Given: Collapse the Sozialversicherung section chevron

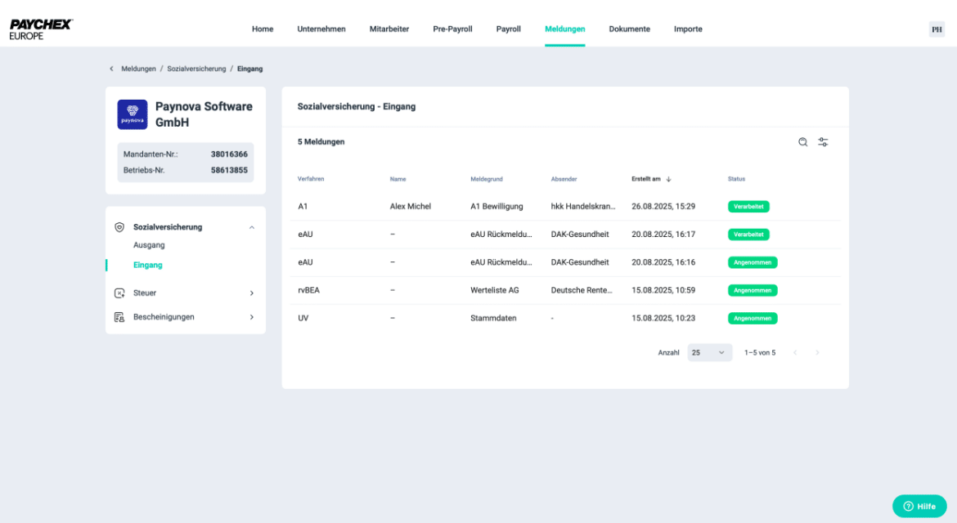Looking at the screenshot, I should (x=251, y=227).
